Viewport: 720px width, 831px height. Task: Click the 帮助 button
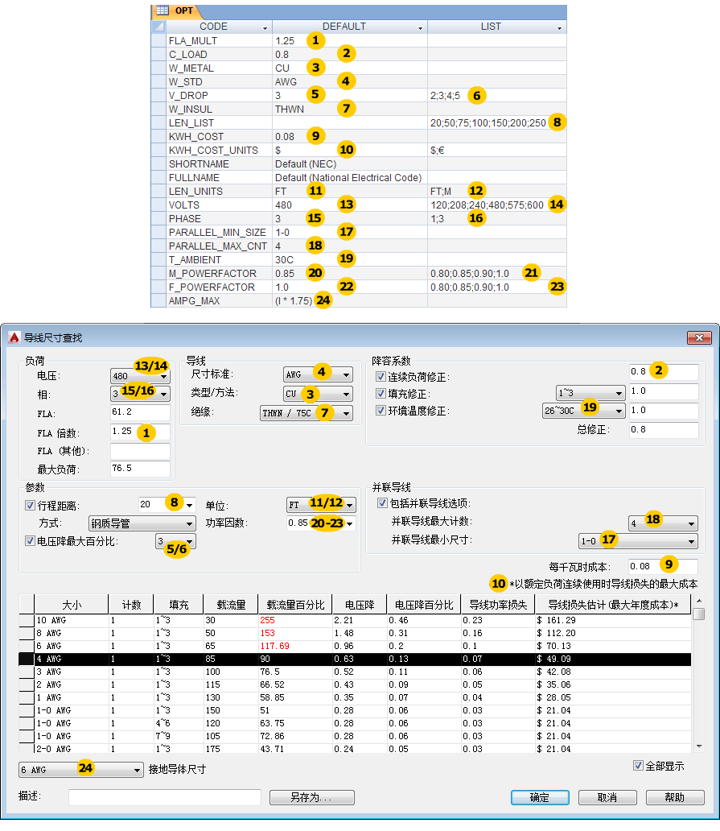pos(675,797)
